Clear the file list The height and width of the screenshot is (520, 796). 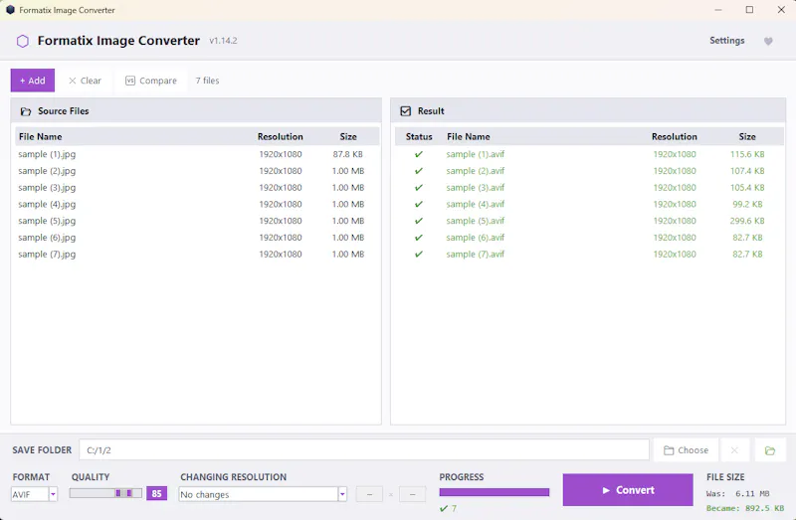click(85, 81)
